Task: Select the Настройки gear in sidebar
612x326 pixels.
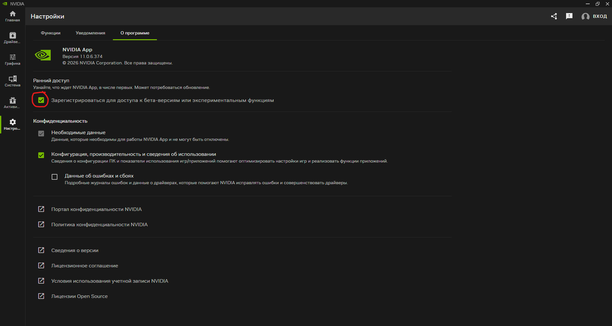Action: click(13, 125)
